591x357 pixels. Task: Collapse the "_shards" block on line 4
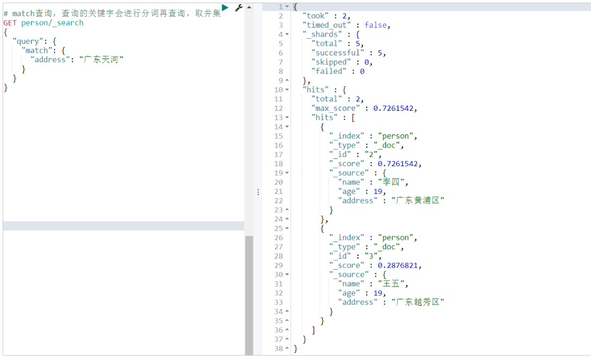(x=287, y=34)
